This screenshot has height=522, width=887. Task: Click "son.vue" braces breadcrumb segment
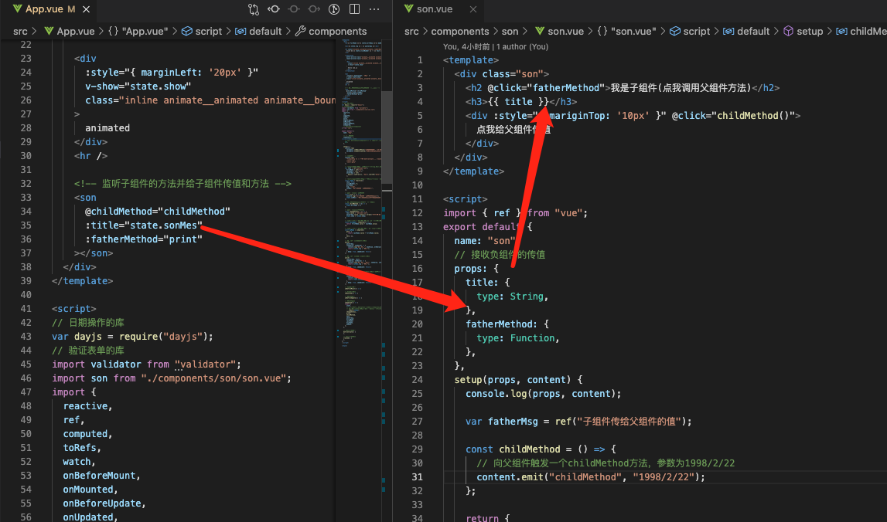(x=627, y=31)
